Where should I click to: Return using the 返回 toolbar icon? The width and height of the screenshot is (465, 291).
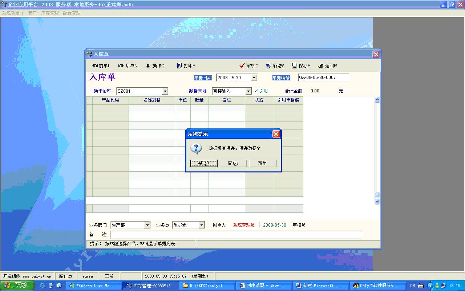click(321, 66)
